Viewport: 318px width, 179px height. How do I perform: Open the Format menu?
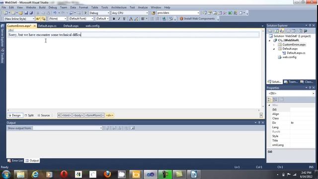click(x=83, y=7)
